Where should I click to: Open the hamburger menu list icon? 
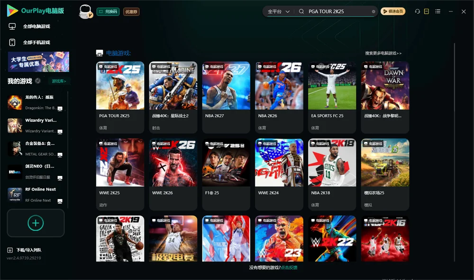(x=438, y=11)
